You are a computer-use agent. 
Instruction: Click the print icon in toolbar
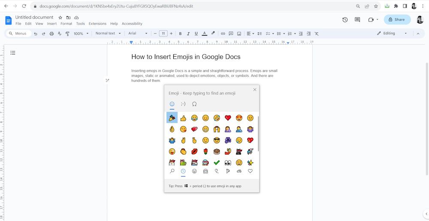[51, 33]
